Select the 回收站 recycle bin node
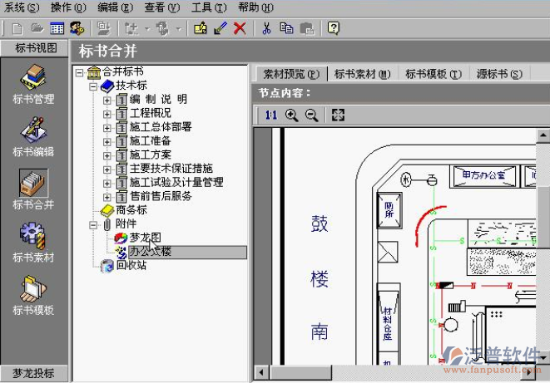The width and height of the screenshot is (550, 383). [x=131, y=266]
